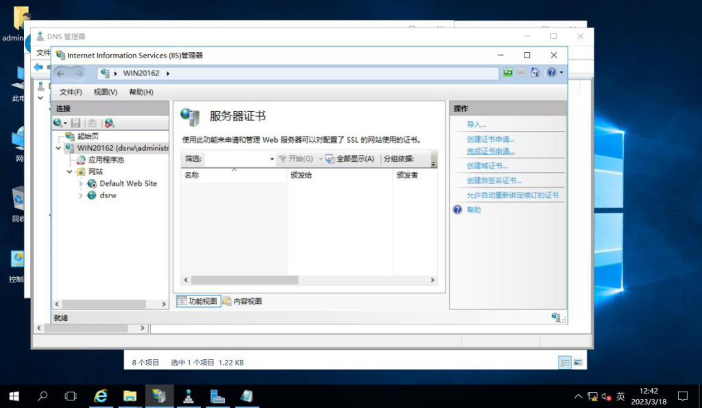The height and width of the screenshot is (408, 702).
Task: Click the create new connection globe icon
Action: coord(58,123)
